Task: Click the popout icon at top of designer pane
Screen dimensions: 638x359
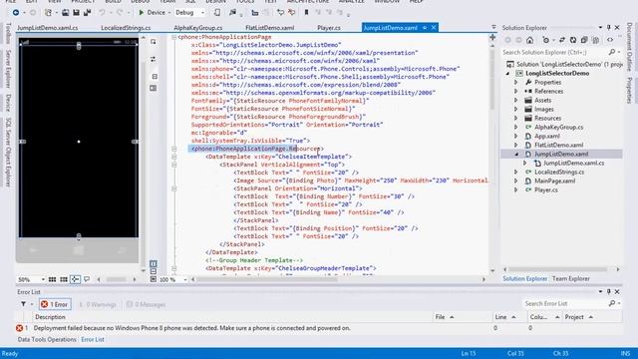Action: point(153,42)
